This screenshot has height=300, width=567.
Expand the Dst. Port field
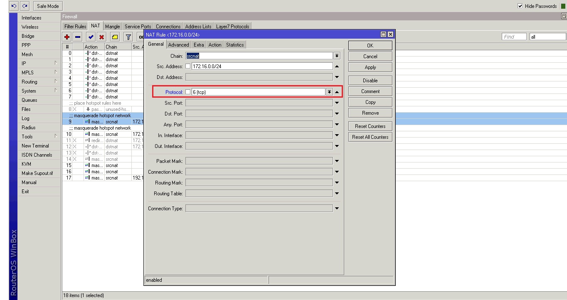337,114
